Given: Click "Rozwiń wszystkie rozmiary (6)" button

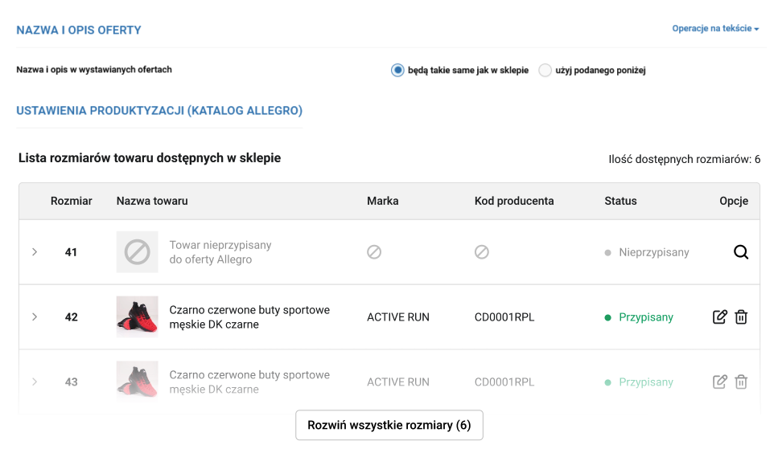Looking at the screenshot, I should (x=389, y=425).
